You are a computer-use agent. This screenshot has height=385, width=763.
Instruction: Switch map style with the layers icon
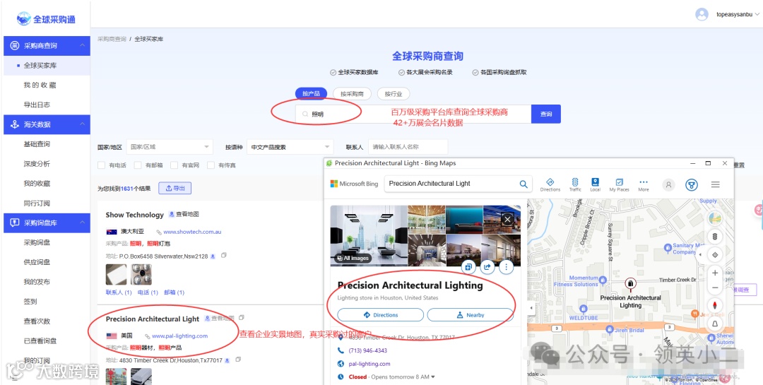pos(715,218)
